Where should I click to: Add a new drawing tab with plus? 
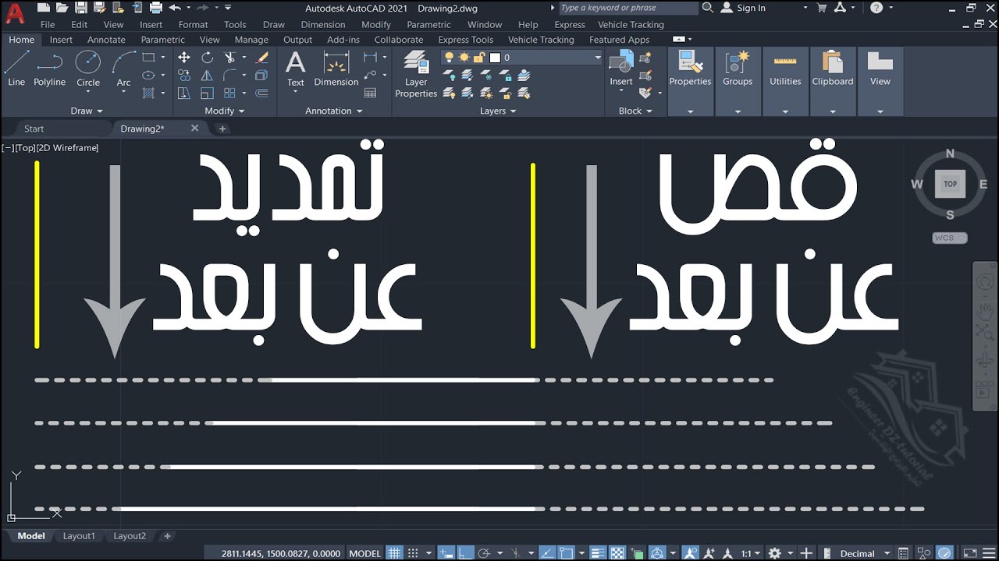(222, 129)
